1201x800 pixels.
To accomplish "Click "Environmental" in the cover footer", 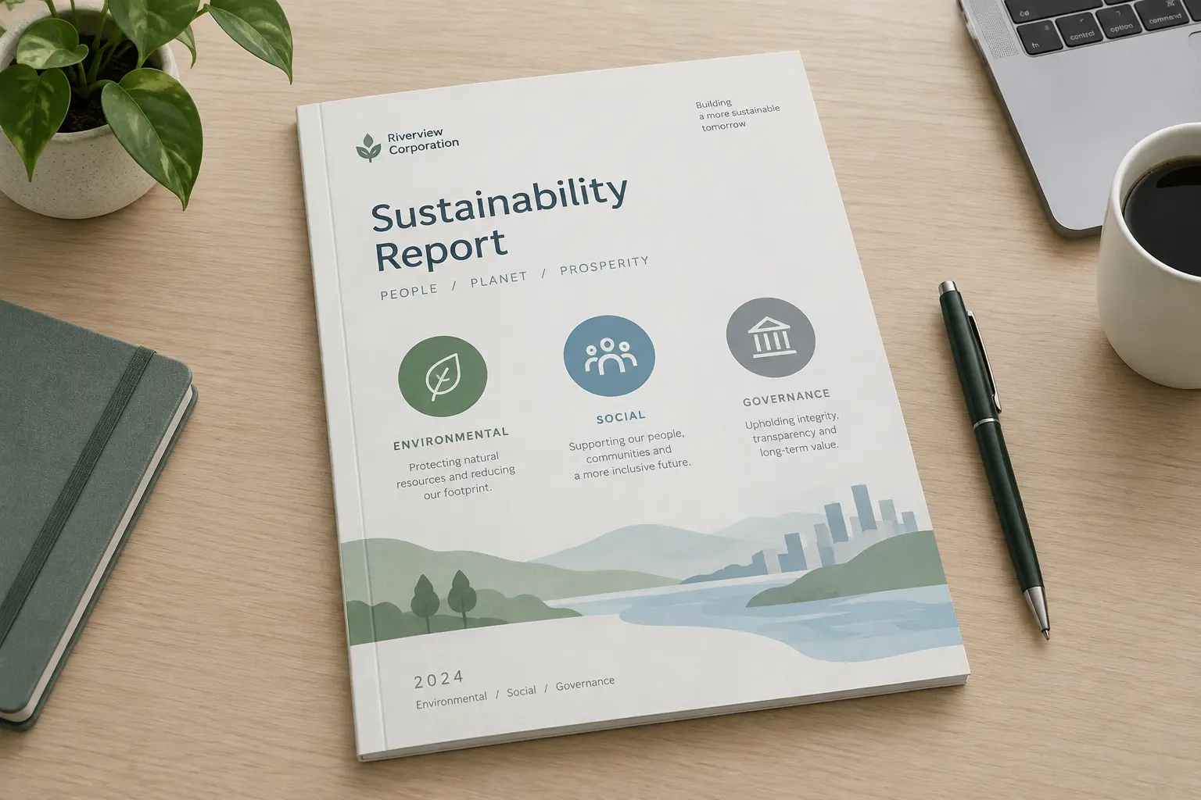I will pyautogui.click(x=451, y=699).
